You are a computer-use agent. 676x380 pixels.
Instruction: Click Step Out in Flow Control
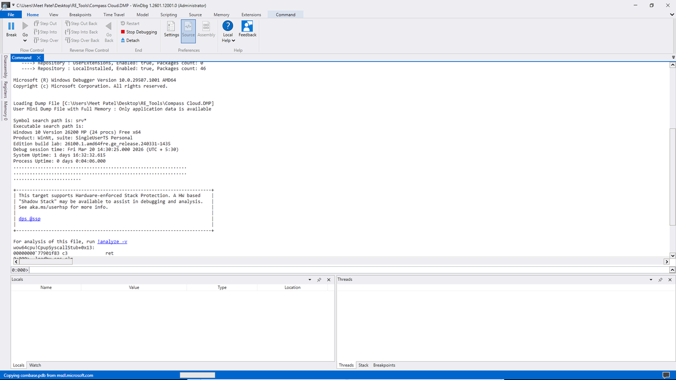(46, 24)
